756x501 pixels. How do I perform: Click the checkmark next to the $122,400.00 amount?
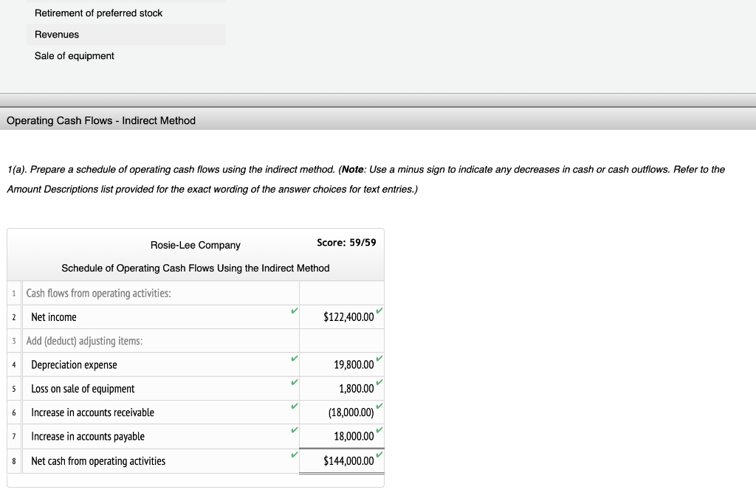pos(379,312)
